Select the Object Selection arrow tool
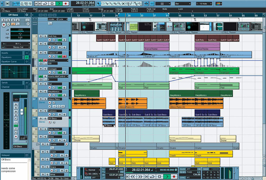Screen dimensions: 266x180 tap(99, 4)
